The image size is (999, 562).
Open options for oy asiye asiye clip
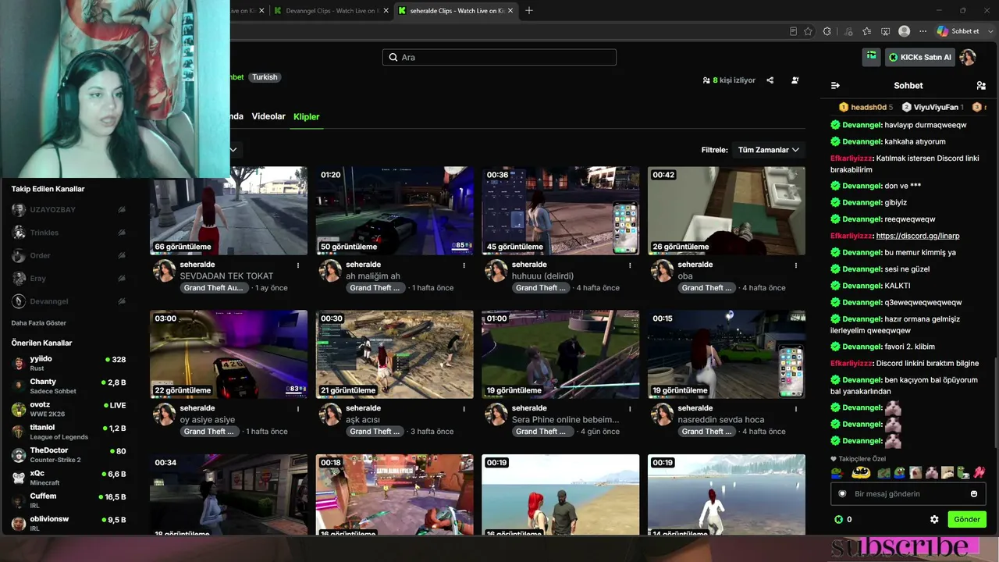[298, 409]
